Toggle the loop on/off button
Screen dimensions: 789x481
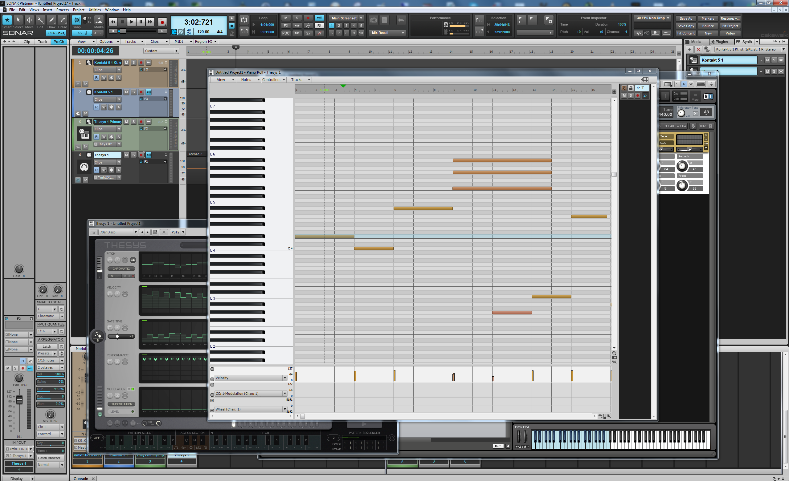click(x=244, y=20)
